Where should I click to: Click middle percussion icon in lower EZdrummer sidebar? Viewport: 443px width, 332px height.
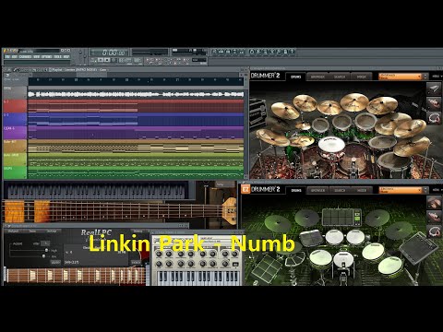[434, 217]
